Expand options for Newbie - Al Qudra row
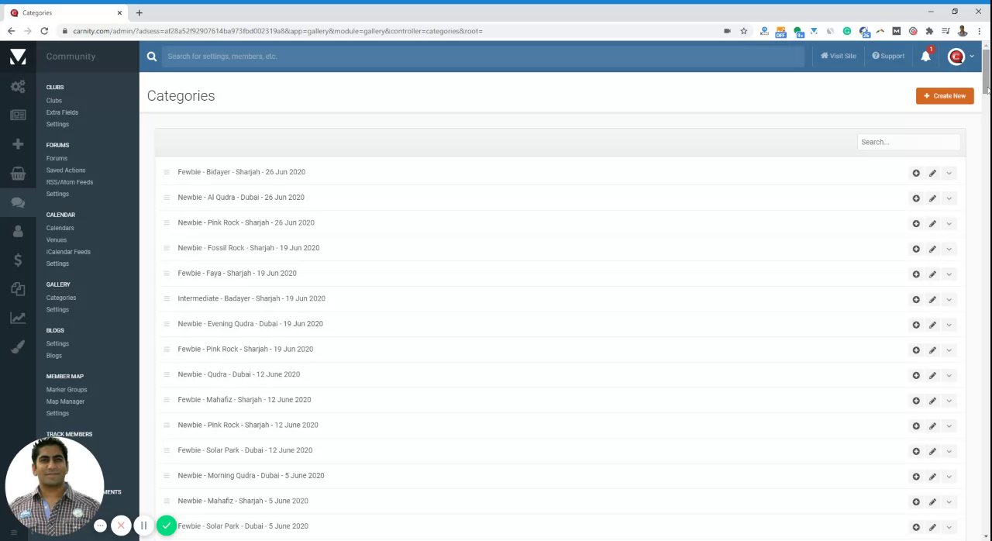 click(x=949, y=198)
